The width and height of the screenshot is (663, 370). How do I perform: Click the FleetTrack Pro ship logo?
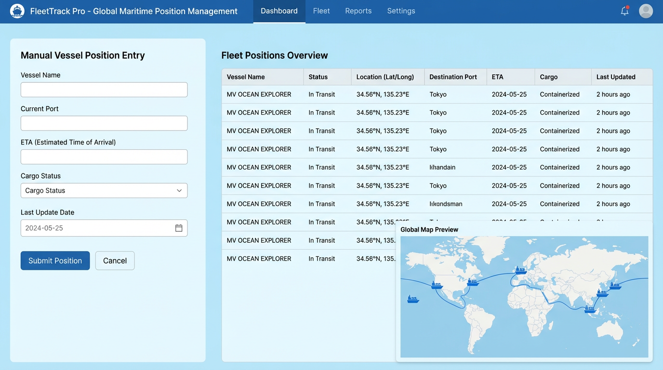pyautogui.click(x=17, y=11)
